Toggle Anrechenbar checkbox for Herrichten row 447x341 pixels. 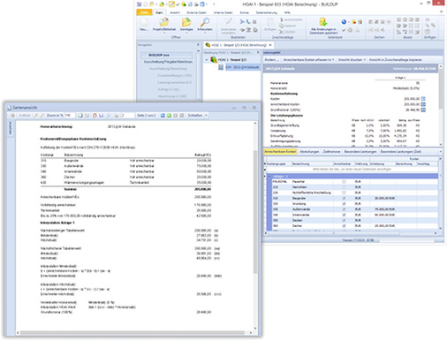tap(344, 187)
